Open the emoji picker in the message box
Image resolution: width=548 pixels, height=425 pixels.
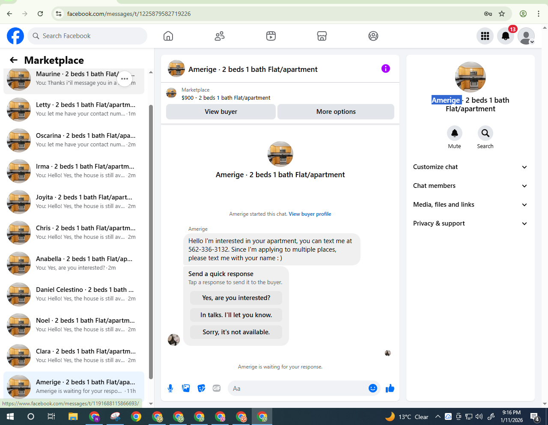pyautogui.click(x=373, y=388)
